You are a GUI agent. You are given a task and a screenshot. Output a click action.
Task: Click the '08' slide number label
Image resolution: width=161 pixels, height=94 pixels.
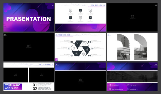click(x=57, y=64)
